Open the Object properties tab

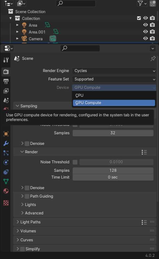click(x=6, y=134)
